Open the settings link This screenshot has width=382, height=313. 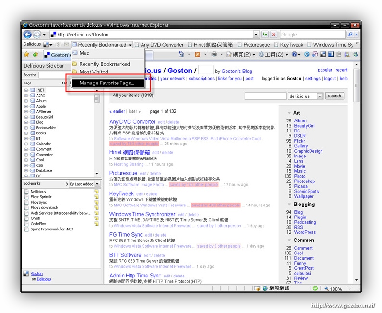tap(312, 79)
